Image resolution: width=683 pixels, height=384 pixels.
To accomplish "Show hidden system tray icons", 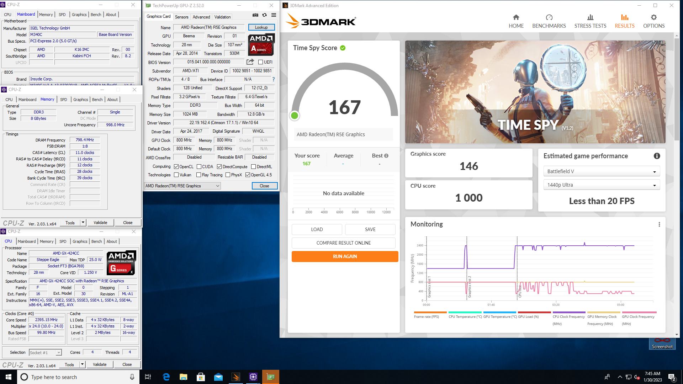I will coord(620,377).
